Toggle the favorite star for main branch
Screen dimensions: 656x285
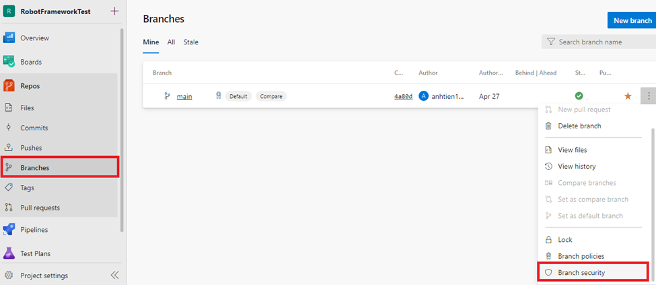click(628, 96)
